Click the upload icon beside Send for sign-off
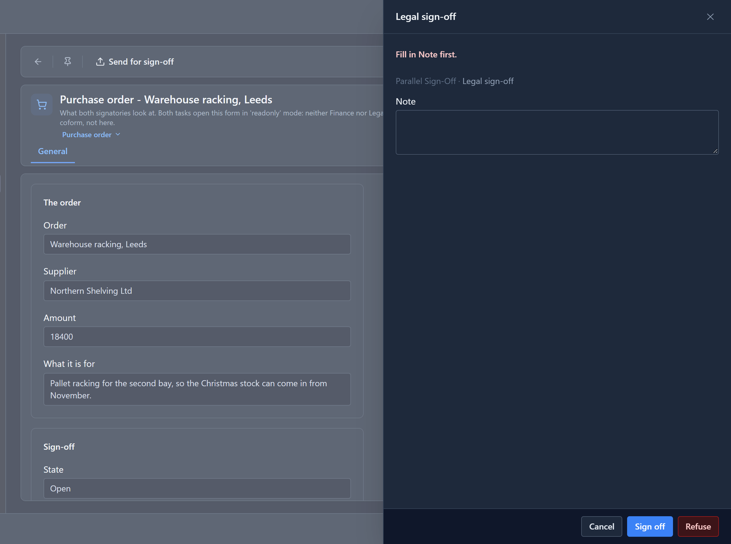 click(x=100, y=62)
